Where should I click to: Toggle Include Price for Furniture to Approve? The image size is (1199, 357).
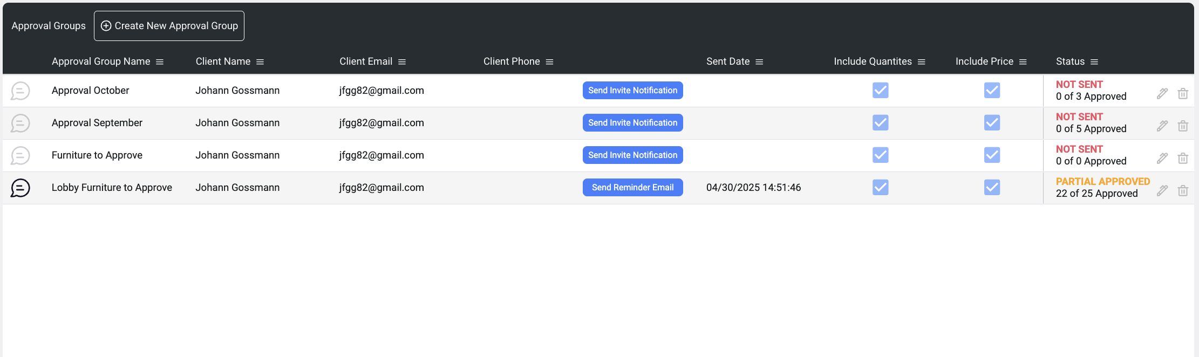pos(992,155)
